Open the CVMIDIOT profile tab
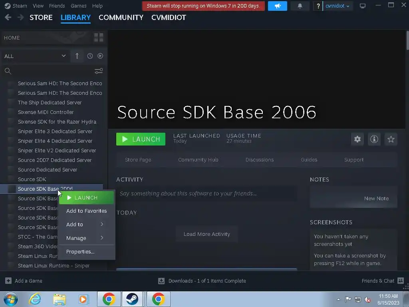Screen dimensions: 409x307 point(169,18)
